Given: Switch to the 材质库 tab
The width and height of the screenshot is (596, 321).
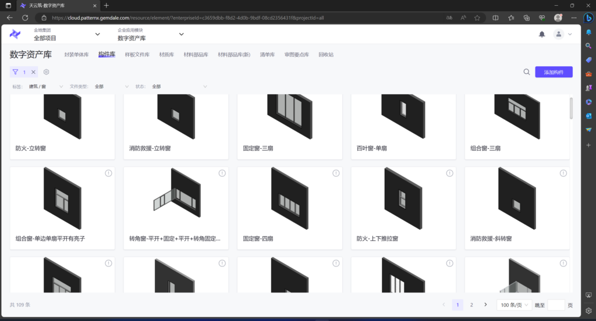Looking at the screenshot, I should click(x=166, y=55).
